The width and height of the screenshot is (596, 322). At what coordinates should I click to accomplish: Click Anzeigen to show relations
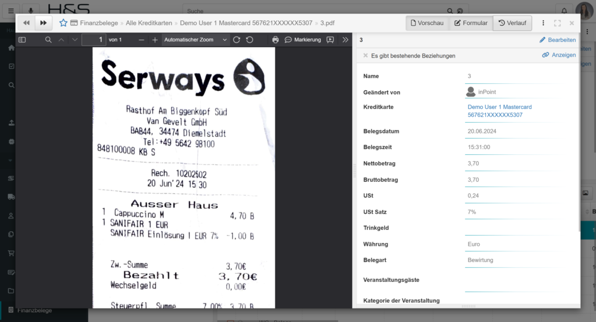coord(559,55)
